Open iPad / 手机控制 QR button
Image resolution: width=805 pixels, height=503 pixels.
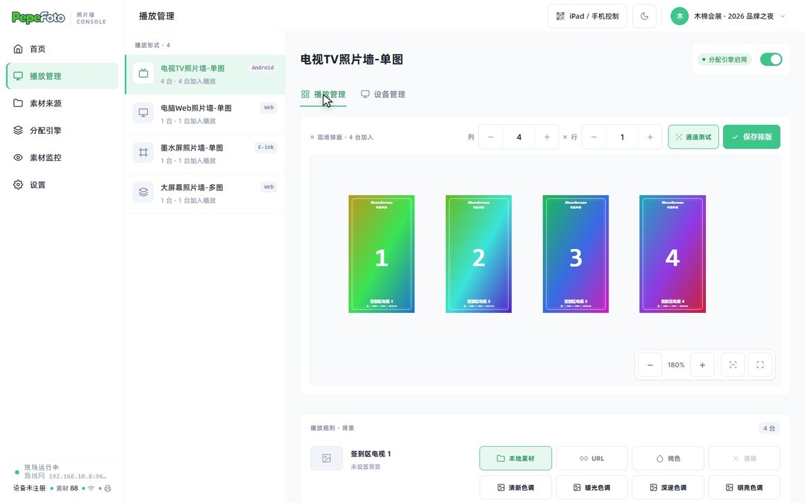click(x=587, y=17)
